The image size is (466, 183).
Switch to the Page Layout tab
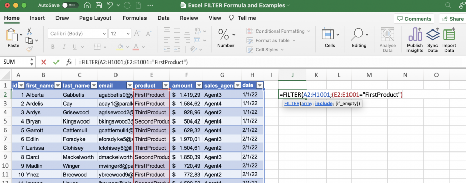[96, 18]
